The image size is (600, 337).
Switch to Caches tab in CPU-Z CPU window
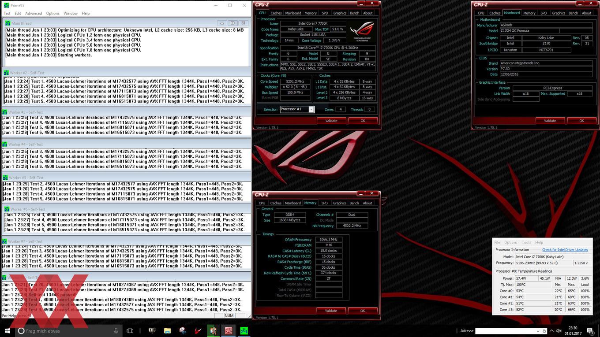[x=276, y=13]
